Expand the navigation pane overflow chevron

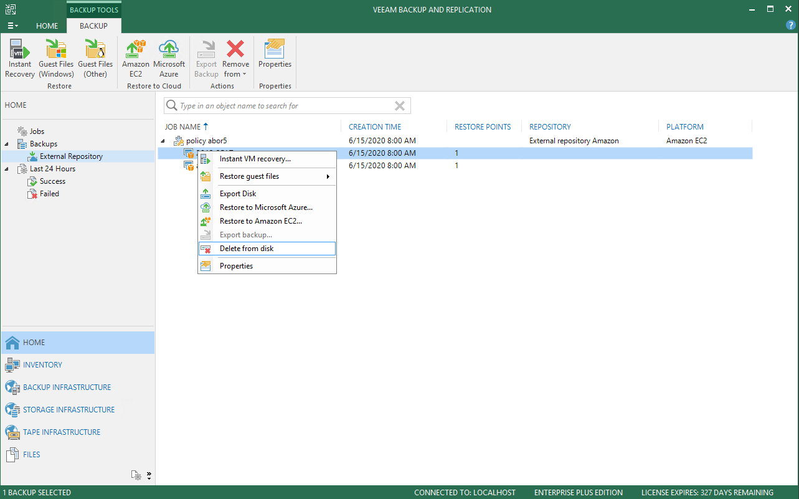click(x=149, y=475)
